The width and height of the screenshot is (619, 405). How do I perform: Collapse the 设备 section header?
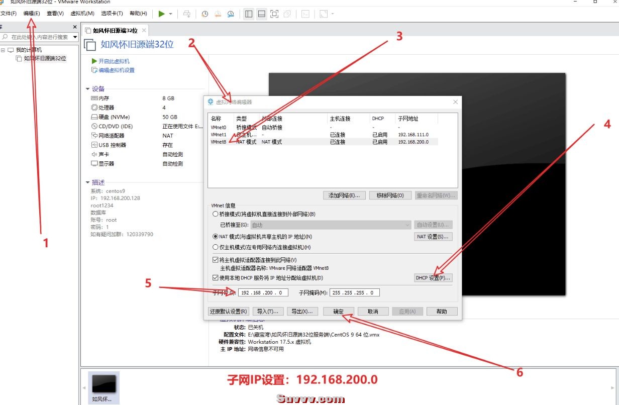click(88, 89)
